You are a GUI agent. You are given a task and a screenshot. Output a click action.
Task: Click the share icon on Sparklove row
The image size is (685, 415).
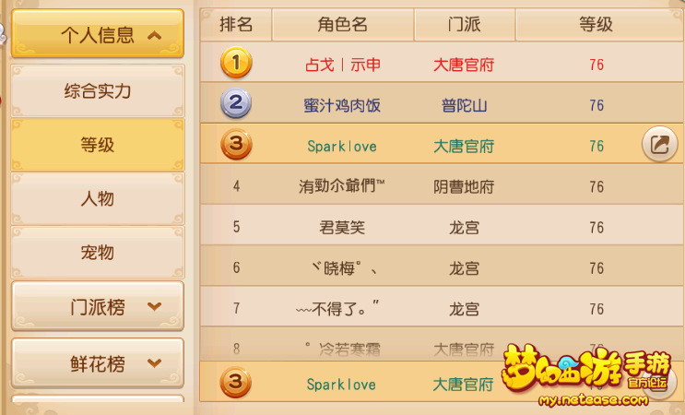[x=660, y=144]
